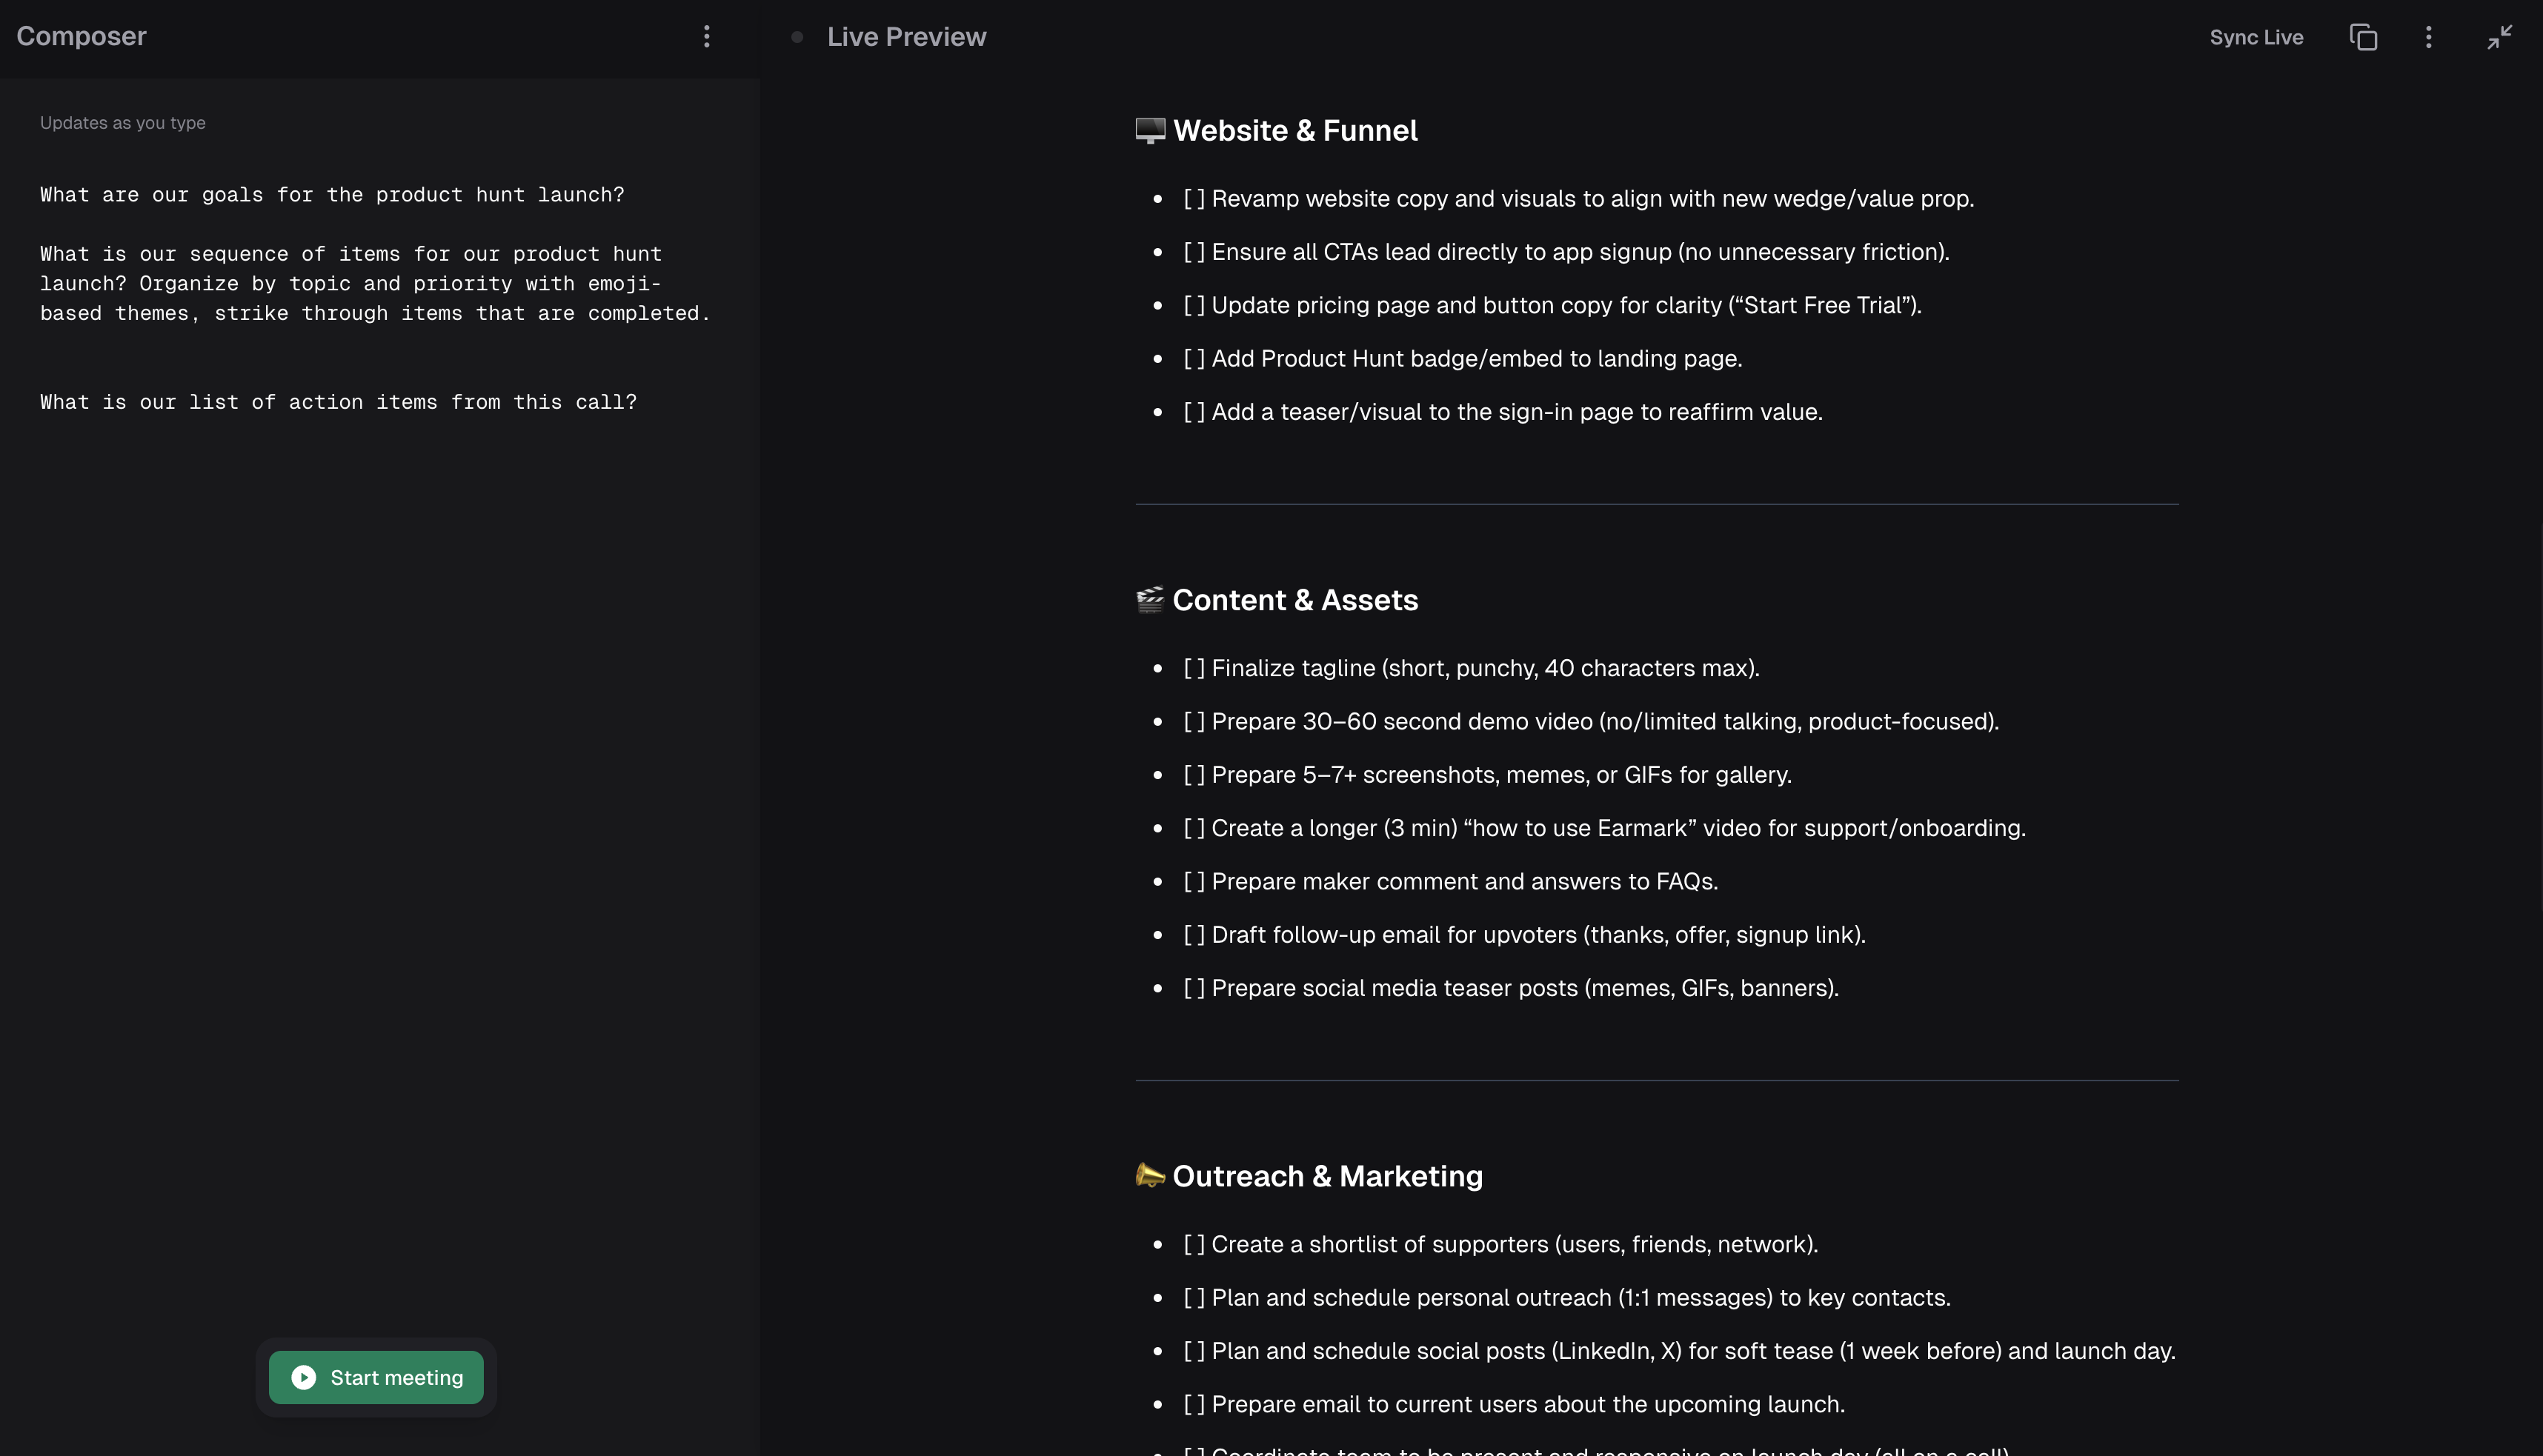This screenshot has width=2543, height=1456.
Task: Open the Live Preview three-dot menu
Action: point(2428,37)
